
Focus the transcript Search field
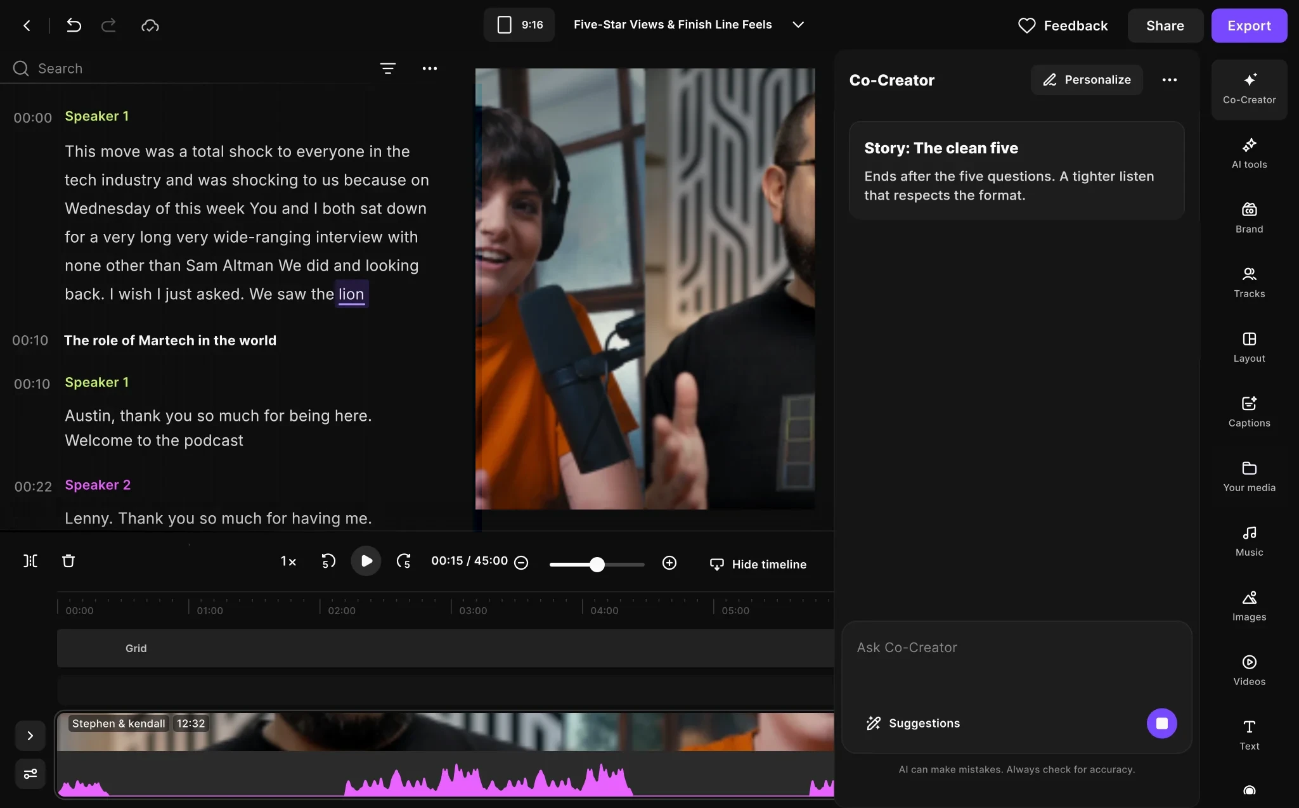coord(190,68)
